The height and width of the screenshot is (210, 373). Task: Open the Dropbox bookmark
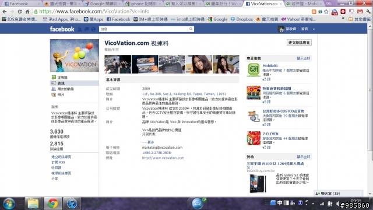click(242, 19)
